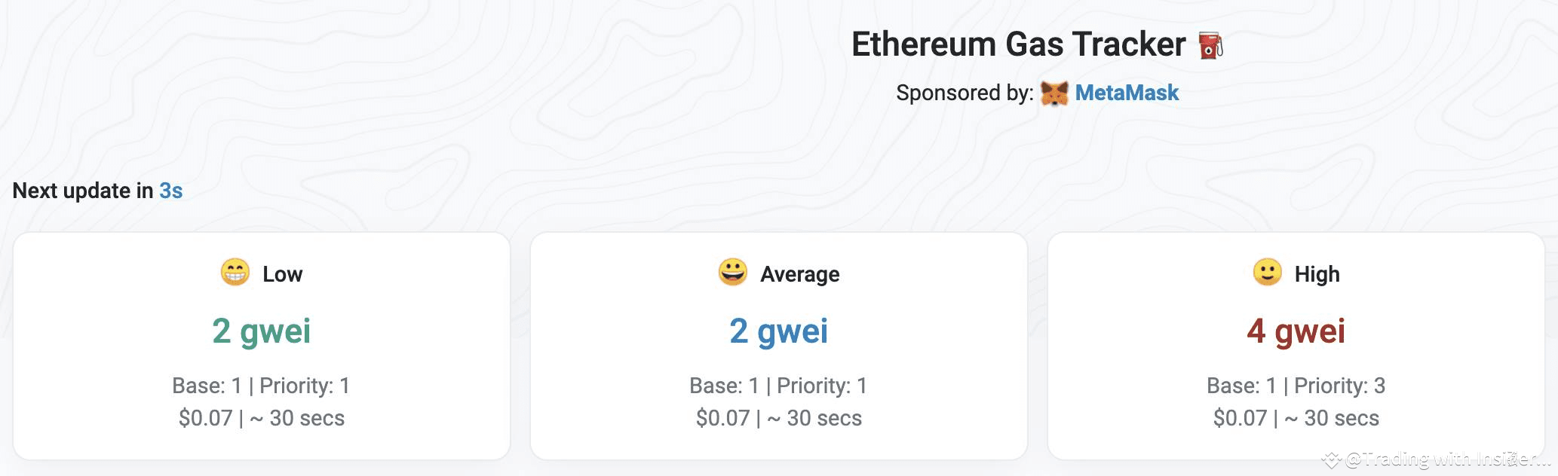
Task: Click the $0.07 cost line in Average card
Action: click(778, 418)
